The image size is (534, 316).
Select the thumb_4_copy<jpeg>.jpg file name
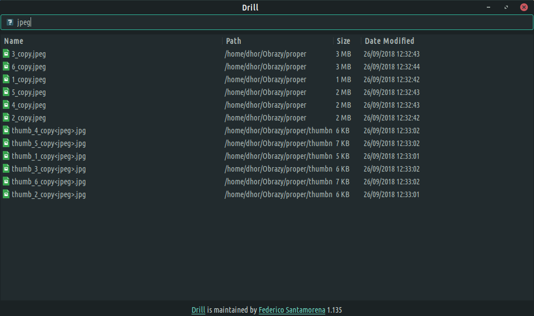click(49, 131)
